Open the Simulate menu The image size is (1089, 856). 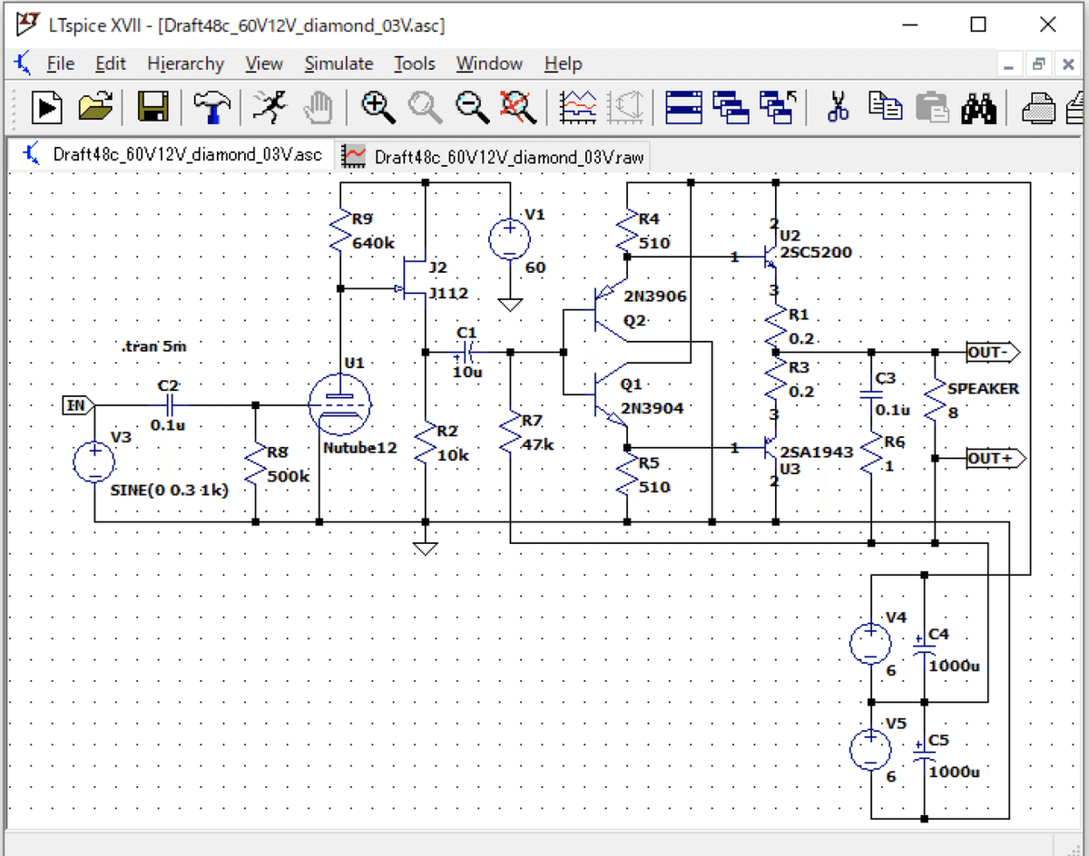[338, 63]
